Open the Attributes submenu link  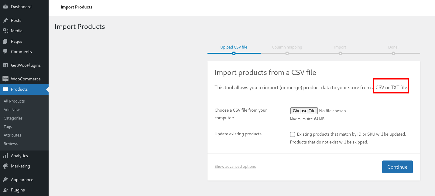click(x=12, y=135)
